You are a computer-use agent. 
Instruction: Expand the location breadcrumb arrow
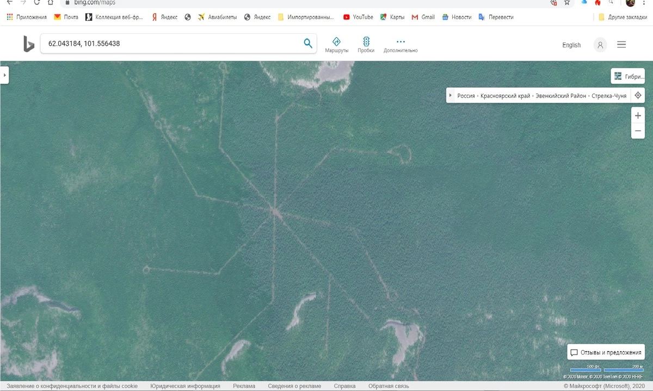(x=451, y=95)
